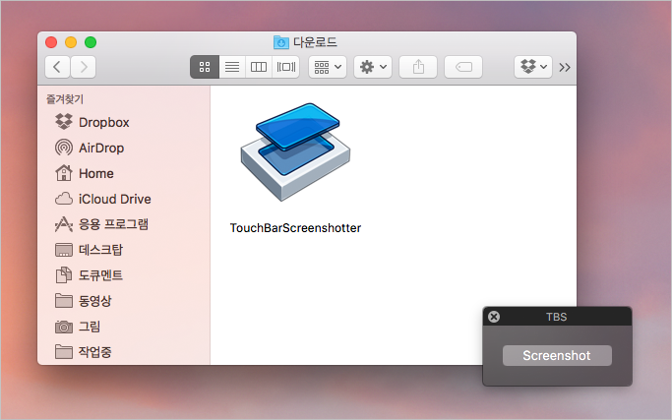Open the Dropbox toolbar dropdown
The image size is (672, 420).
533,67
